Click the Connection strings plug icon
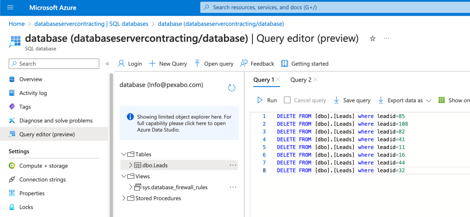This screenshot has height=217, width=470. (11, 179)
